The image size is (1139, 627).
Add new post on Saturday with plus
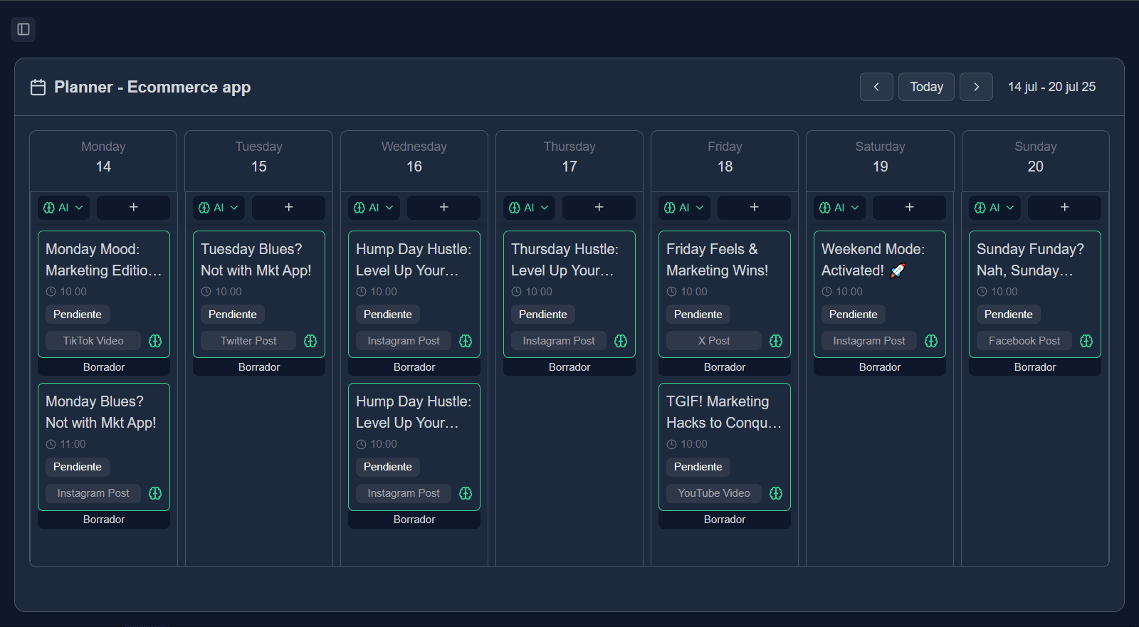909,207
